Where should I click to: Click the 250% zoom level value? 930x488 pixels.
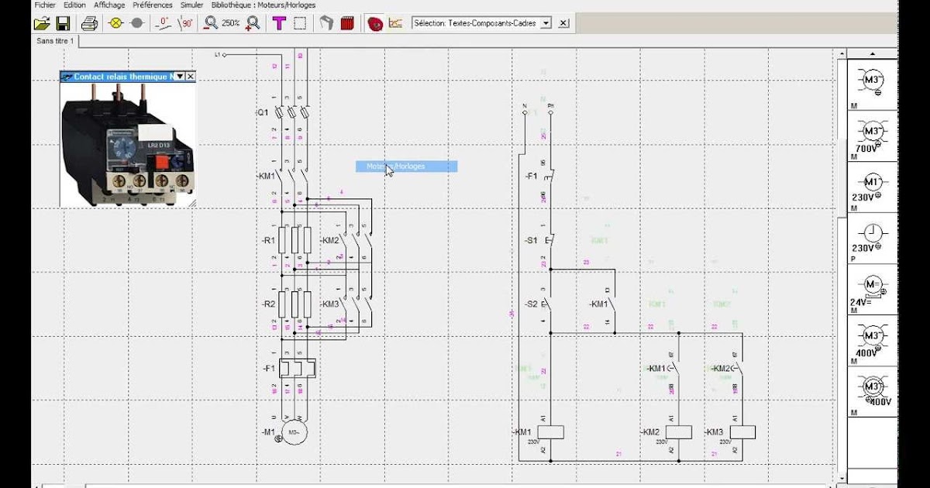tap(231, 23)
